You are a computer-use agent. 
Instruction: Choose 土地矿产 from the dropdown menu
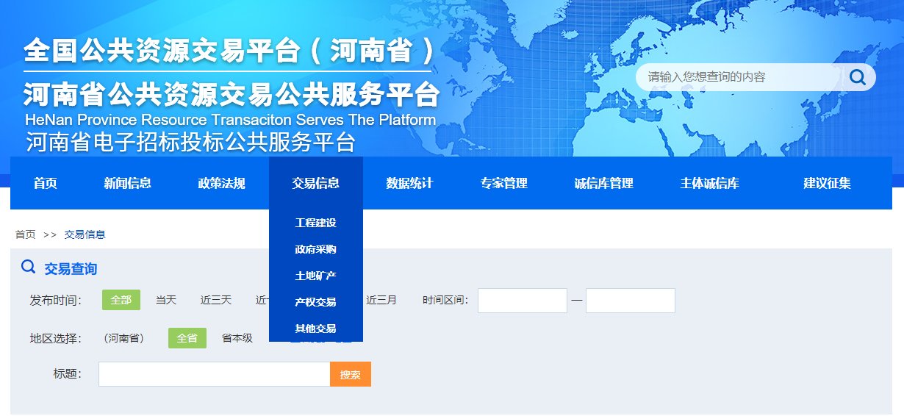click(316, 276)
